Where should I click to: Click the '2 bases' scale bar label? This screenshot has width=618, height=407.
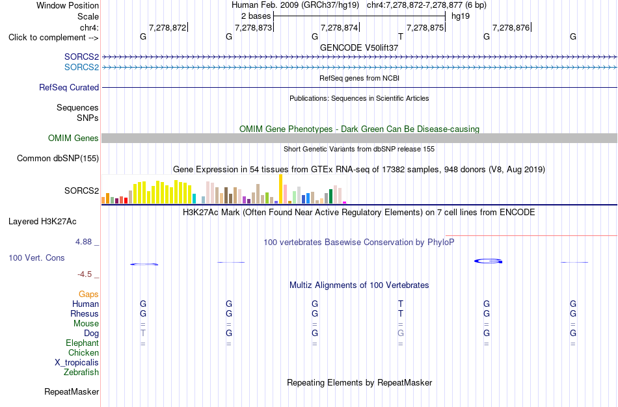(256, 16)
